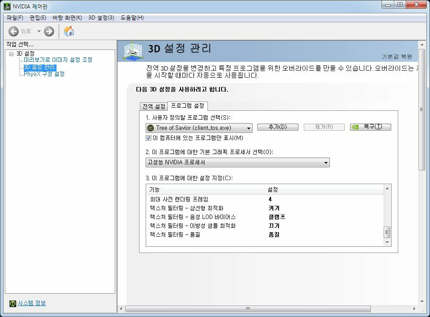Click settings list scroll down arrow
Viewport: 430px width, 317px height.
387,242
